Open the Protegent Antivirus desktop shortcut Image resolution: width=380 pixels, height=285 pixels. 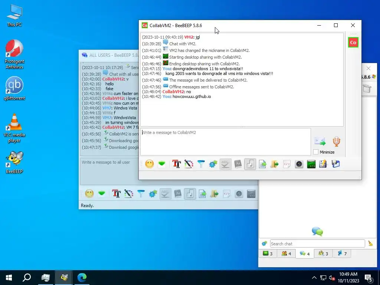pos(14,55)
